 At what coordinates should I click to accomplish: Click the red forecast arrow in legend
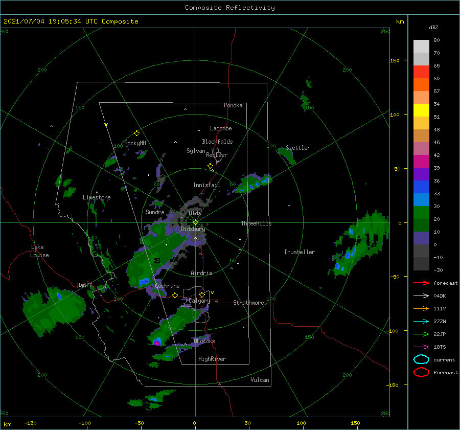click(x=421, y=283)
